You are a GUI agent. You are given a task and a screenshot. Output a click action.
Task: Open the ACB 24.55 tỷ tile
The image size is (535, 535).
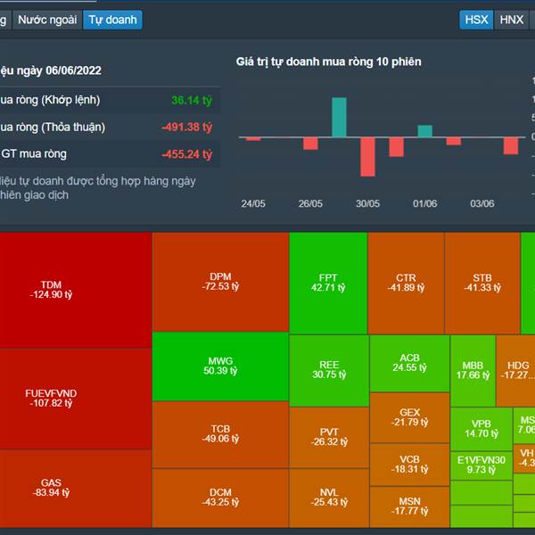(410, 363)
